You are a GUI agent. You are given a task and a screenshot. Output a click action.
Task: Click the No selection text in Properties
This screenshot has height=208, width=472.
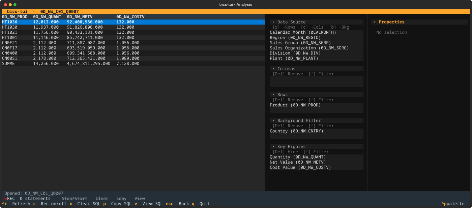(x=392, y=32)
